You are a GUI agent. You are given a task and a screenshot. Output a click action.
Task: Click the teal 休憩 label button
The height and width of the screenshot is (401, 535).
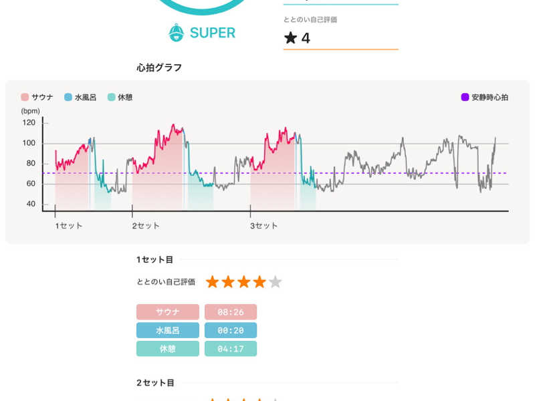167,349
